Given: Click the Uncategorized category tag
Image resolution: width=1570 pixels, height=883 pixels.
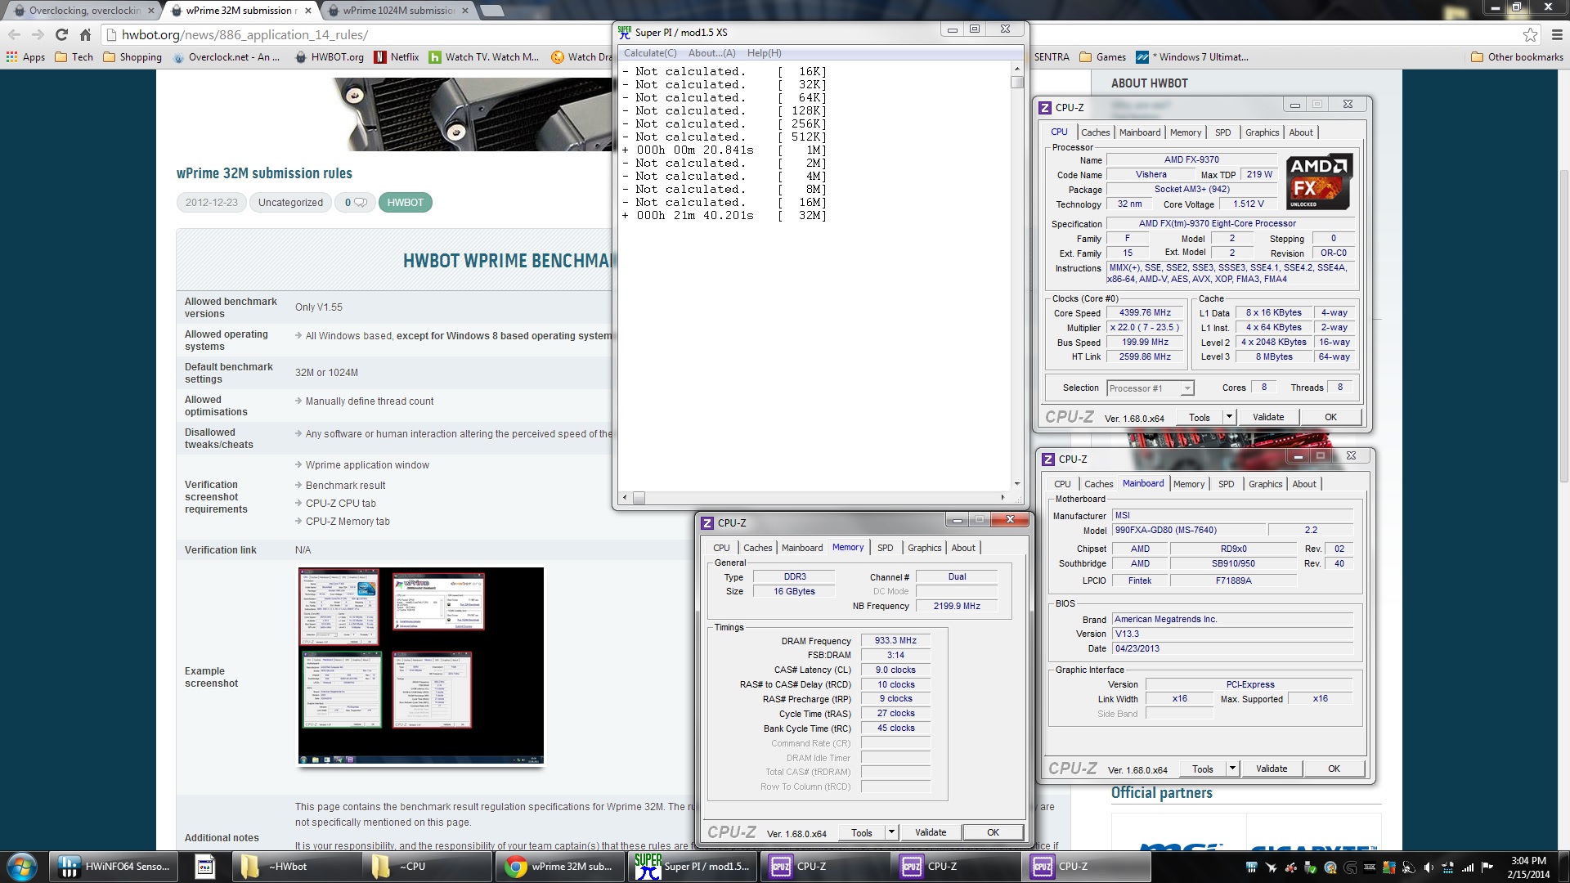Looking at the screenshot, I should (x=290, y=203).
